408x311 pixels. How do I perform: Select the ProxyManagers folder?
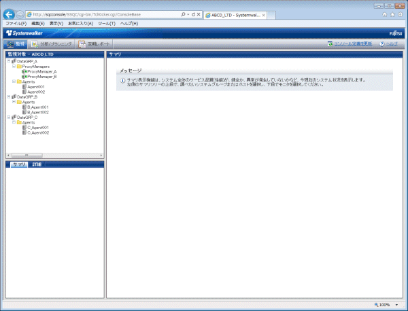point(35,67)
